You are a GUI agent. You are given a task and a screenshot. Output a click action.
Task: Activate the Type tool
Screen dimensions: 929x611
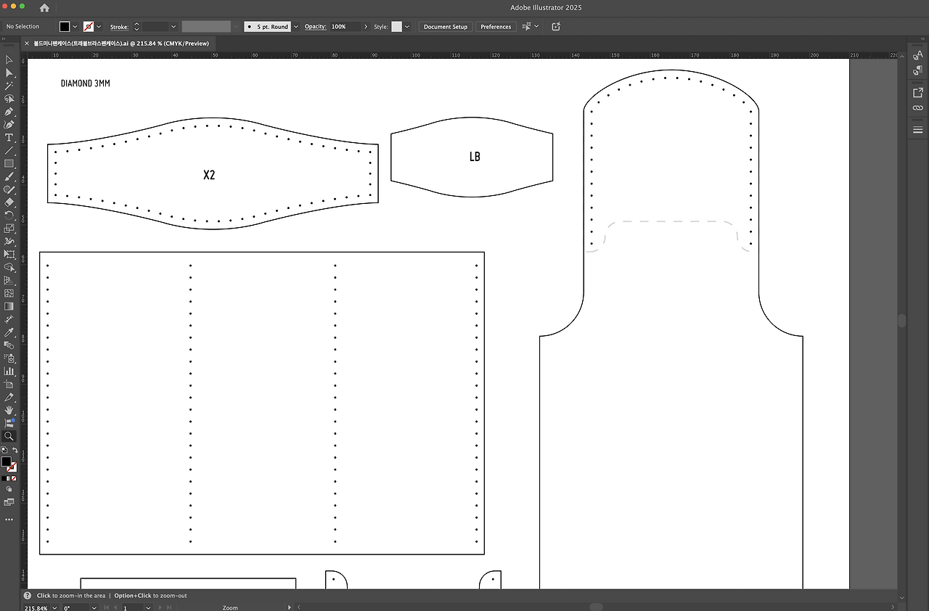(9, 138)
